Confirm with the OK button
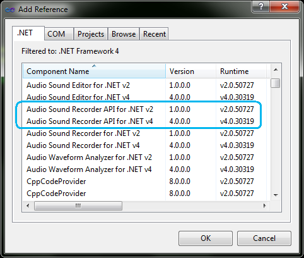The width and height of the screenshot is (304, 258). click(x=206, y=238)
